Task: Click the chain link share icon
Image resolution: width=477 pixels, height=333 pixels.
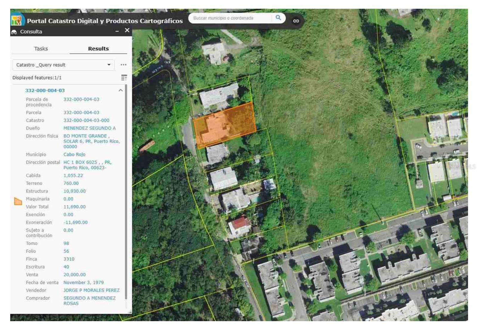Action: tap(296, 21)
